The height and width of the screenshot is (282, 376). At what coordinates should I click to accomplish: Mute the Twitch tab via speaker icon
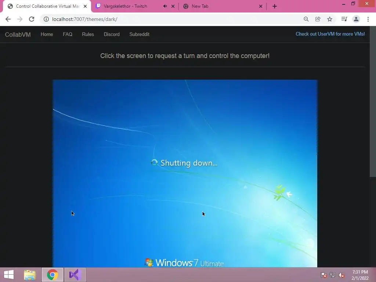(165, 6)
